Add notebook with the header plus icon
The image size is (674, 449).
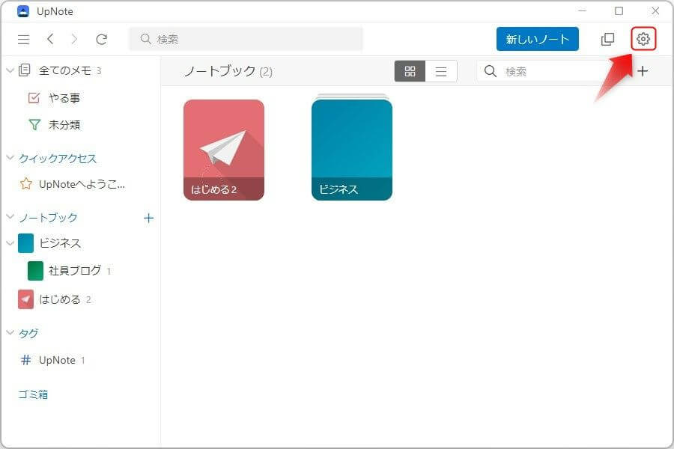click(x=643, y=71)
